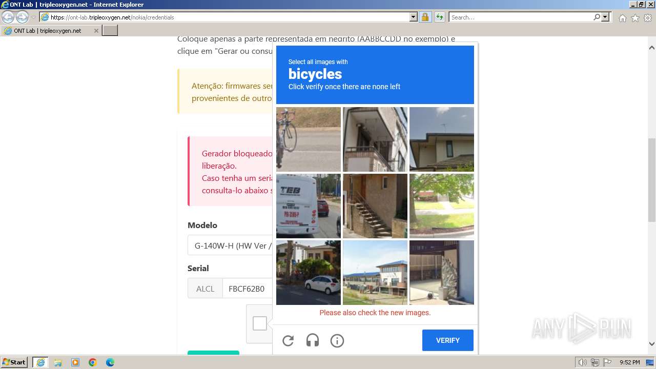Viewport: 656px width, 369px height.
Task: Open Tools gear icon
Action: click(x=648, y=18)
